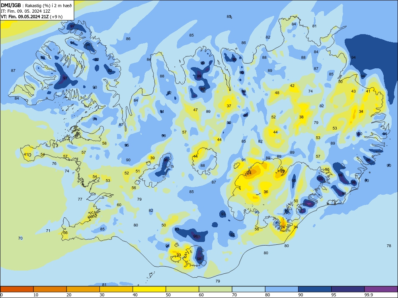The image size is (398, 298).
Task: Click the humidity value '33' on the map
Action: coord(179,255)
